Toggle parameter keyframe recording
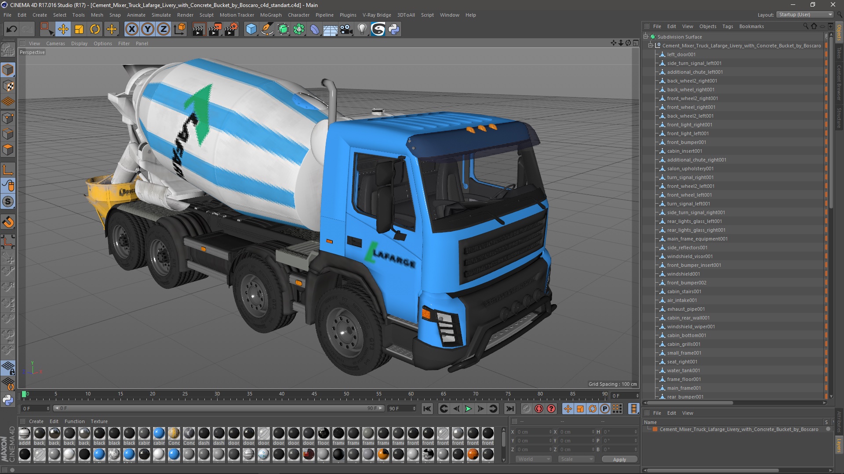Viewport: 844px width, 474px height. 605,409
